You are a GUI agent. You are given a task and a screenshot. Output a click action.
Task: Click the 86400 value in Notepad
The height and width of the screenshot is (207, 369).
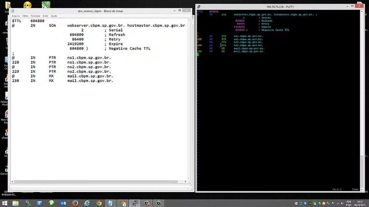coord(78,39)
